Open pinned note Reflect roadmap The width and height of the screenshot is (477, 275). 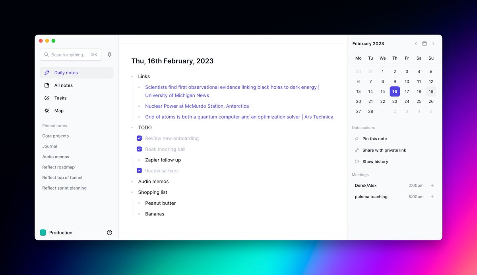tap(58, 167)
